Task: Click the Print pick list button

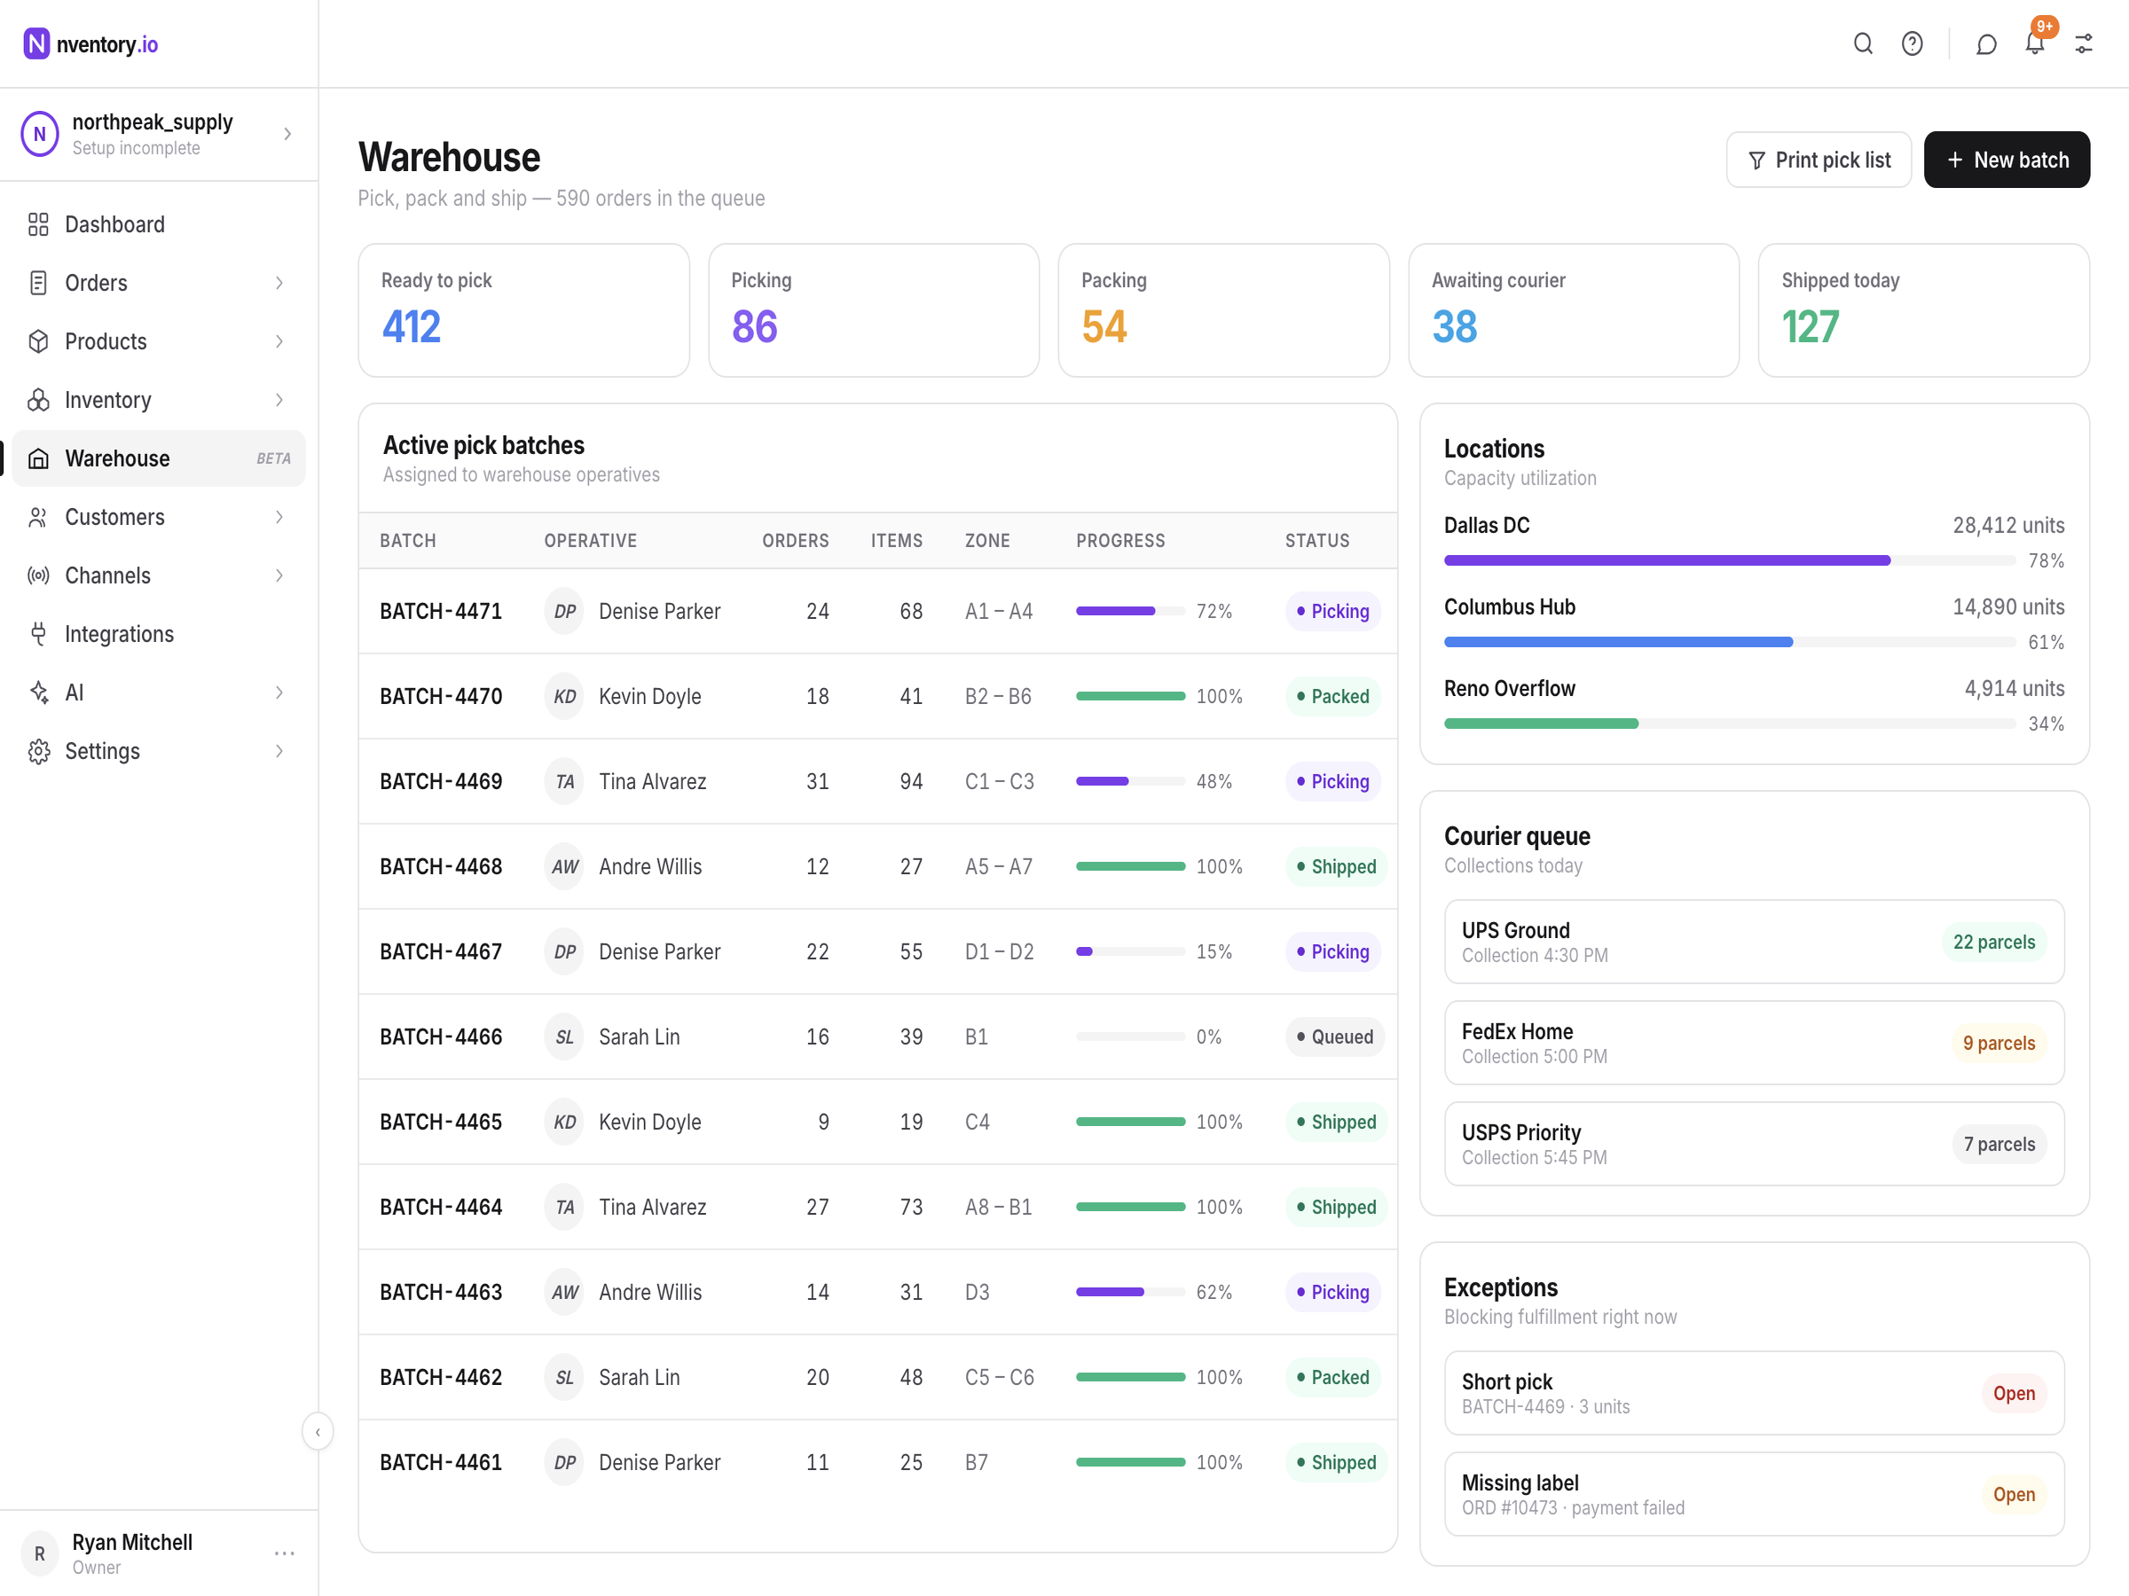Action: pyautogui.click(x=1819, y=160)
